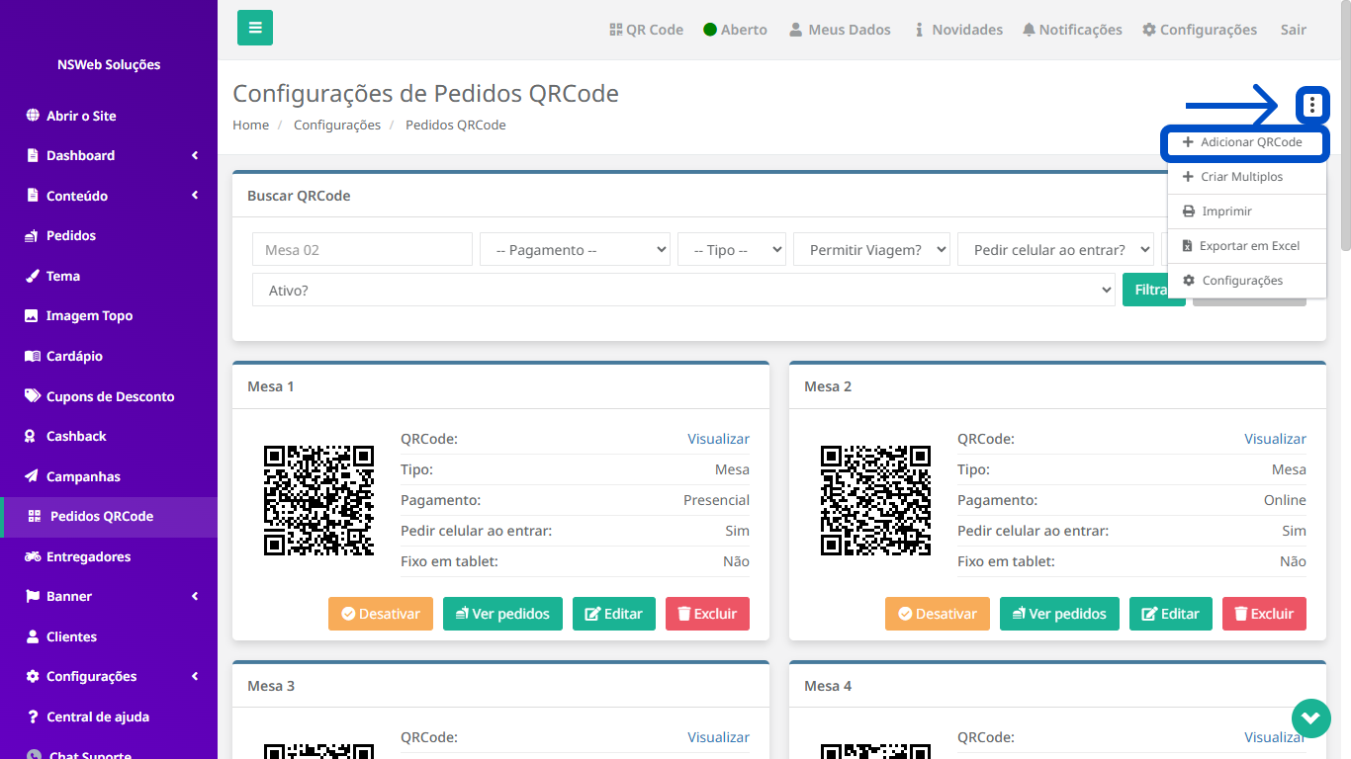Click Desativar on the Mesa 2 card
The image size is (1351, 759).
tap(938, 614)
